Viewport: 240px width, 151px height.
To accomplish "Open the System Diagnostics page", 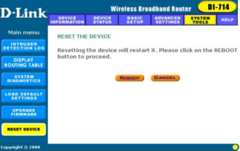I will (24, 79).
